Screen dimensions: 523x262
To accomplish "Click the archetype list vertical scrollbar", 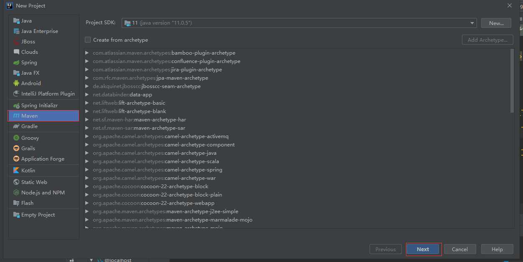I will point(512,81).
